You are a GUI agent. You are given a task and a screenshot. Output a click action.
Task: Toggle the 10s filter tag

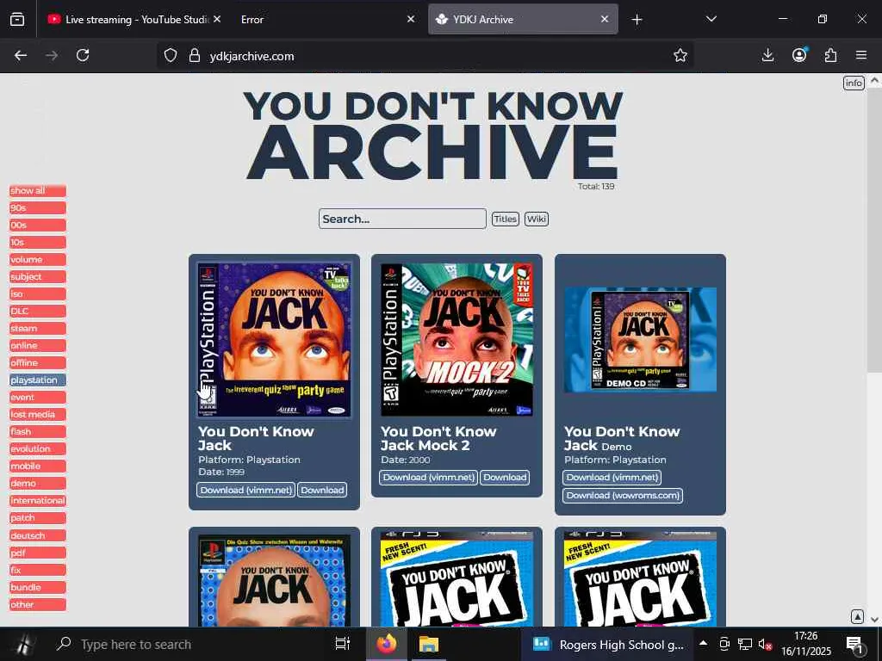(x=38, y=242)
